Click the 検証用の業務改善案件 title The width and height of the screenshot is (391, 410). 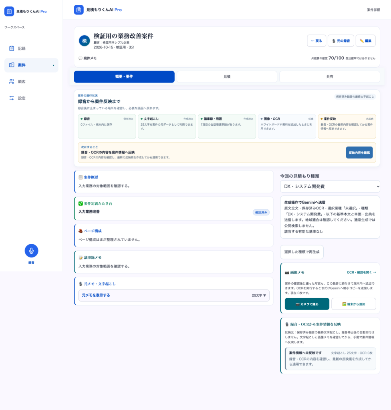tap(123, 36)
